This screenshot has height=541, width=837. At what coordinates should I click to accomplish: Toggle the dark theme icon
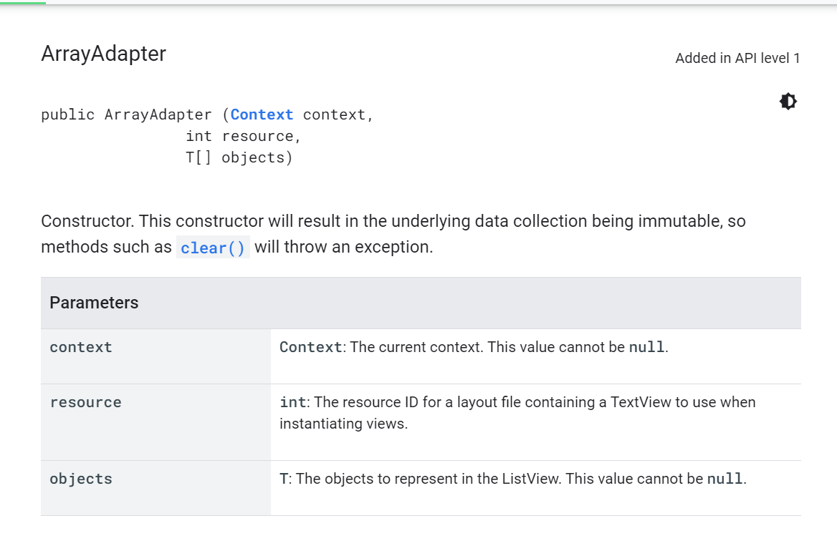(788, 101)
